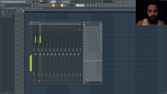167x94 pixels.
Task: Open the mixer microphone input source dropdown
Action: point(92,25)
